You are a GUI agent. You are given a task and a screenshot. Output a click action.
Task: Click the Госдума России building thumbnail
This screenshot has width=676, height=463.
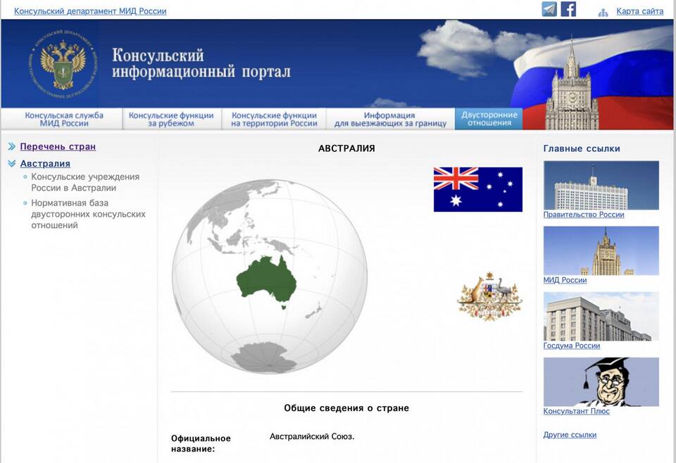coord(601,316)
